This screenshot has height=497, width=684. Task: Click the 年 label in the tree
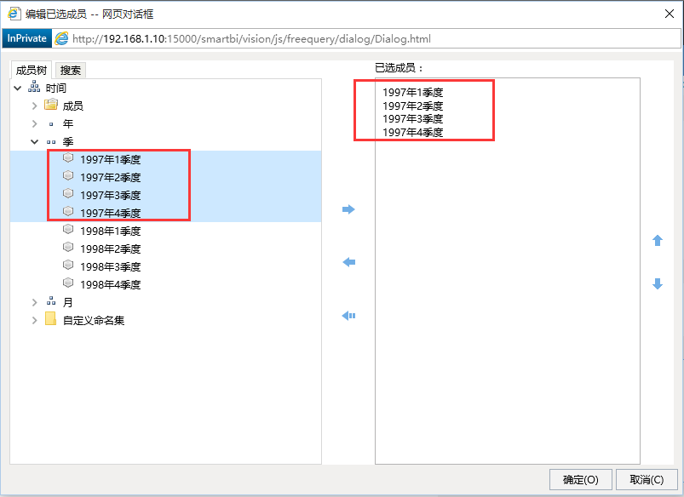pos(68,123)
